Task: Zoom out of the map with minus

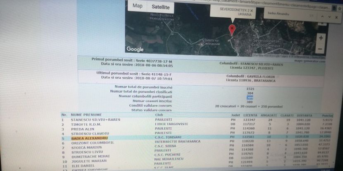Action: (x=320, y=48)
